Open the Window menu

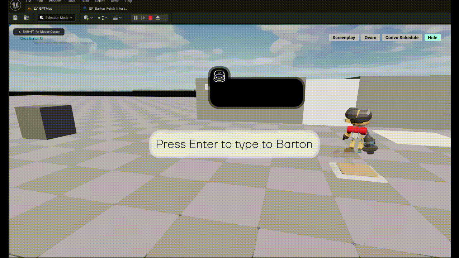[x=55, y=1]
